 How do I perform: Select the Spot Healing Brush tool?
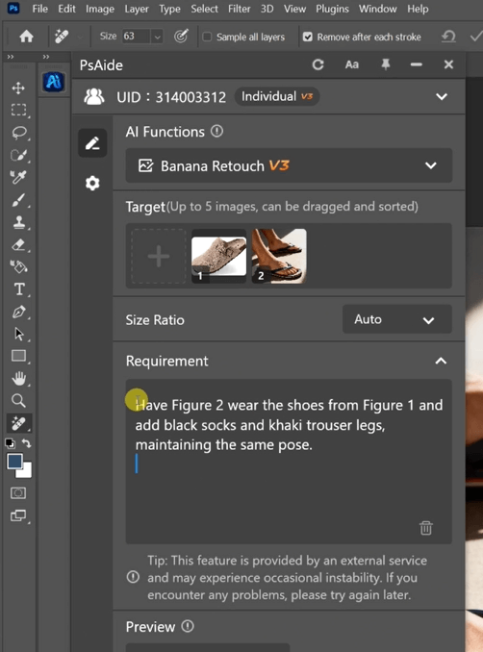pyautogui.click(x=18, y=423)
